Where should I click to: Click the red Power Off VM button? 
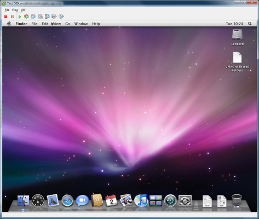(5, 16)
